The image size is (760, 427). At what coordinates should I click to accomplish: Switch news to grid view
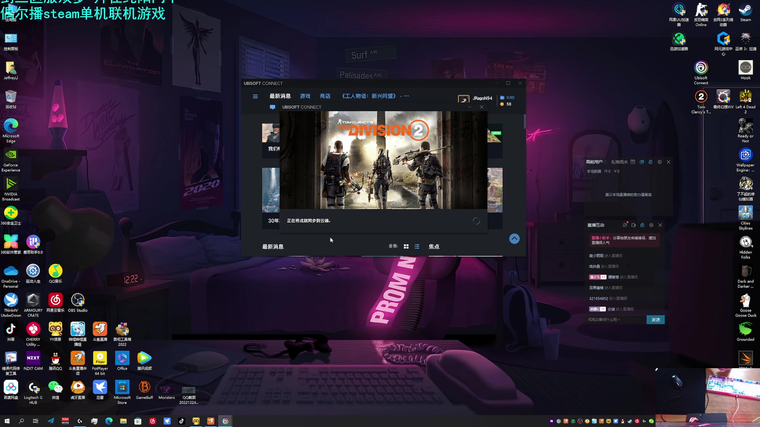click(406, 247)
